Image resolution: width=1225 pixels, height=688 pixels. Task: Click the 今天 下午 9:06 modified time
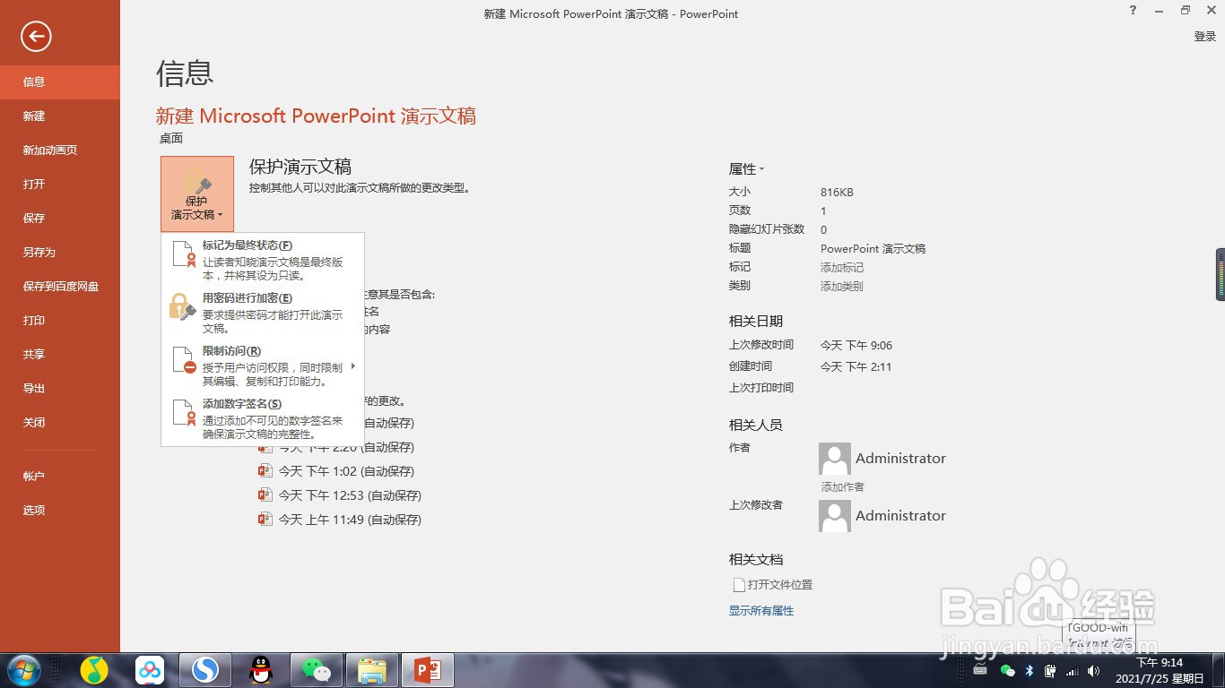pyautogui.click(x=856, y=345)
